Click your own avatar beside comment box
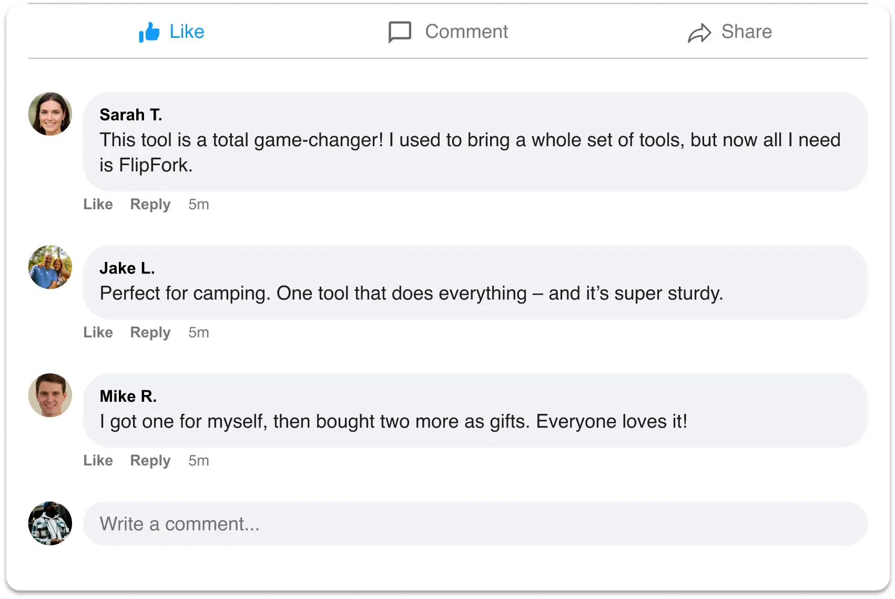This screenshot has height=599, width=895. (50, 523)
